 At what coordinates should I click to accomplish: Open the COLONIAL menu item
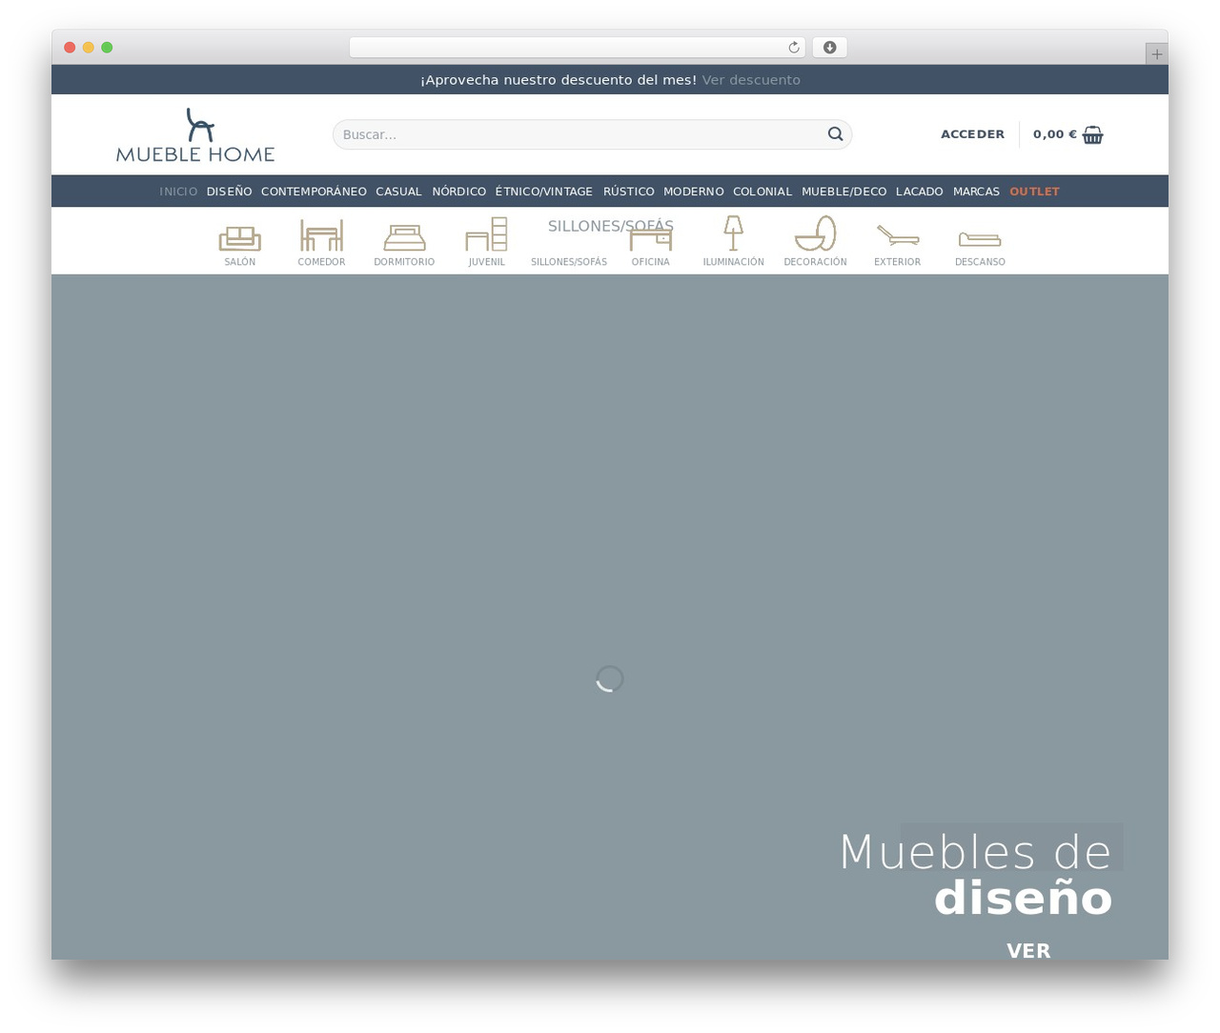click(x=762, y=192)
